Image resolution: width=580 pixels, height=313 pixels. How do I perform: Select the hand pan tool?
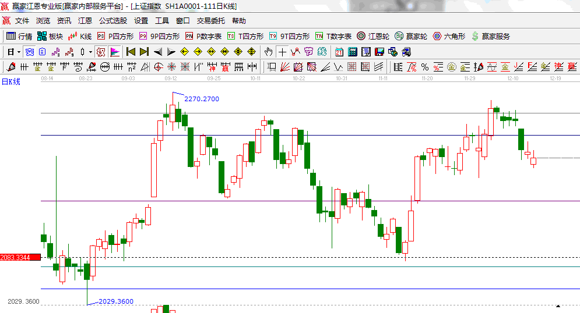[269, 52]
